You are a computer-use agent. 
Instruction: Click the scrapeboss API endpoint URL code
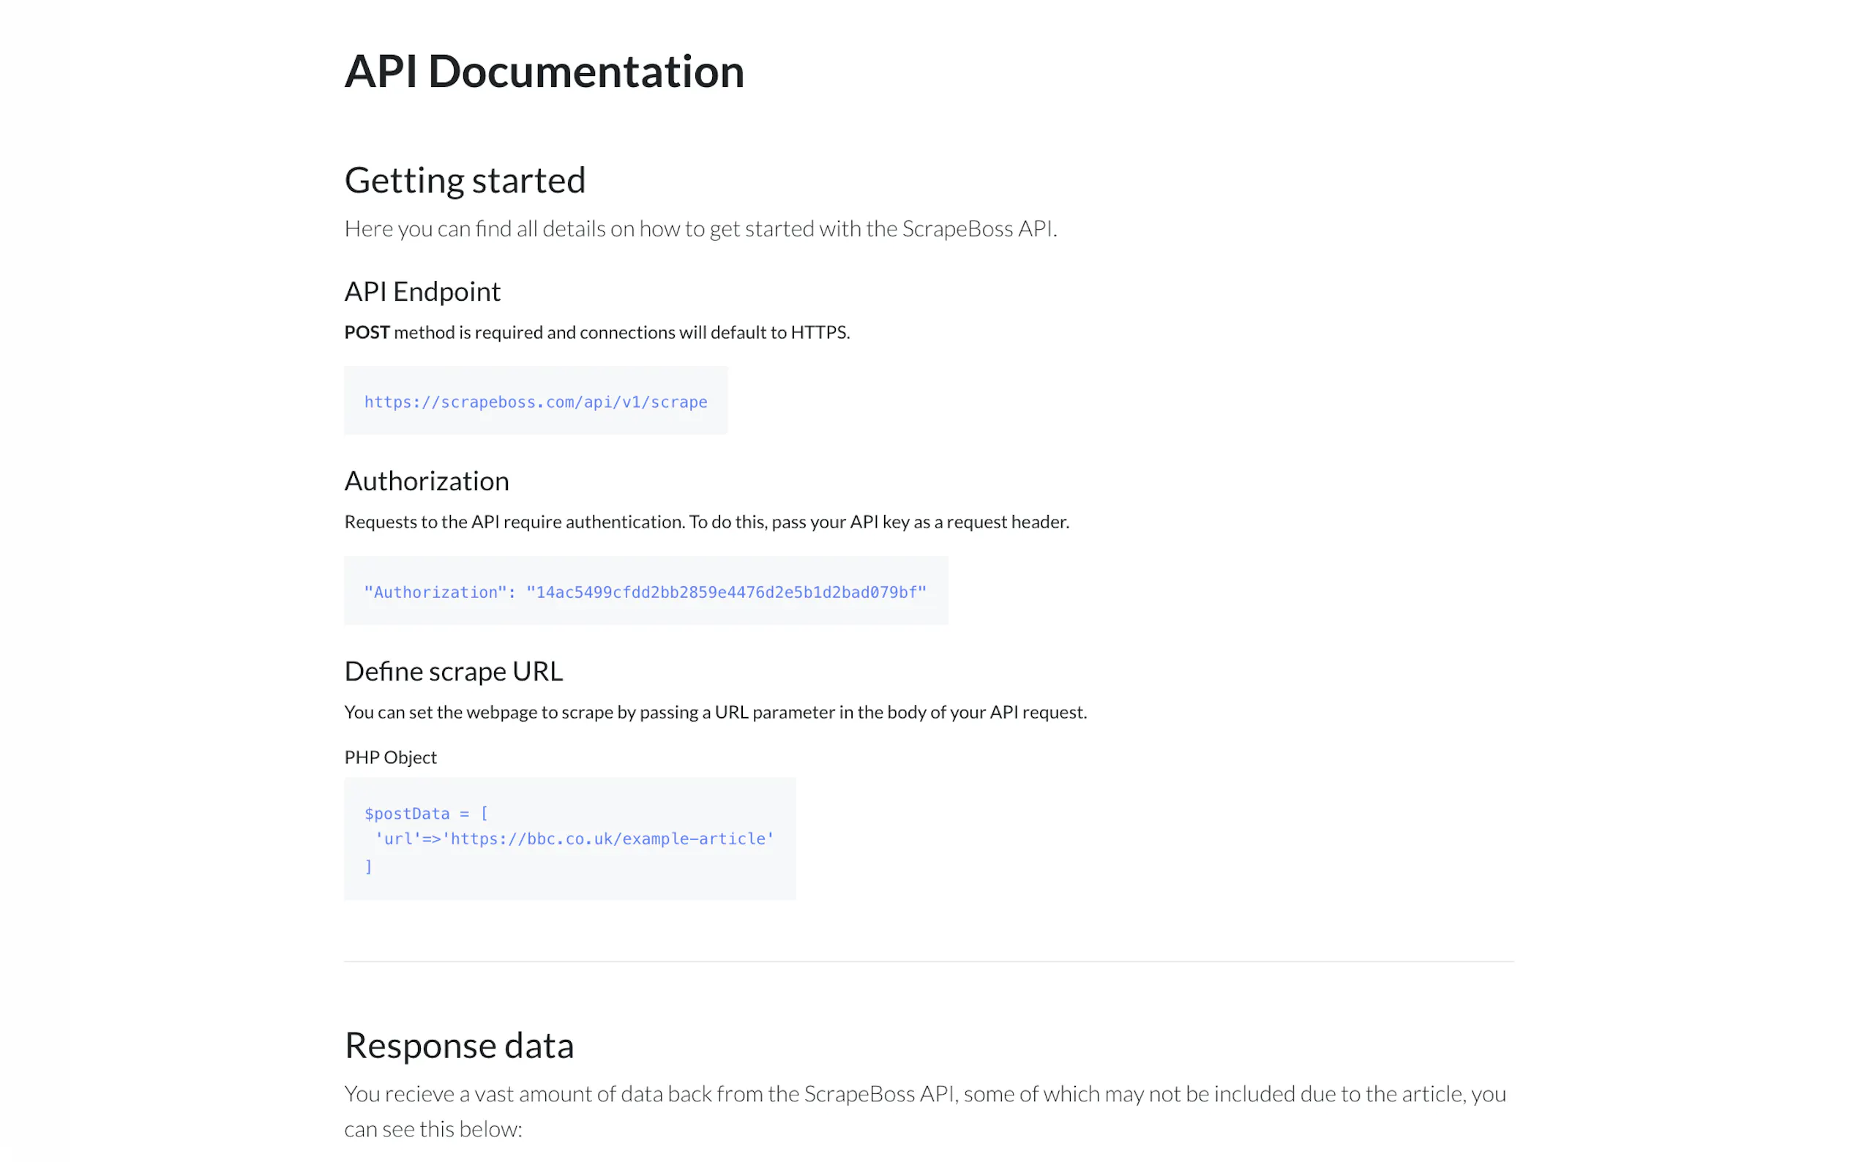pyautogui.click(x=535, y=402)
